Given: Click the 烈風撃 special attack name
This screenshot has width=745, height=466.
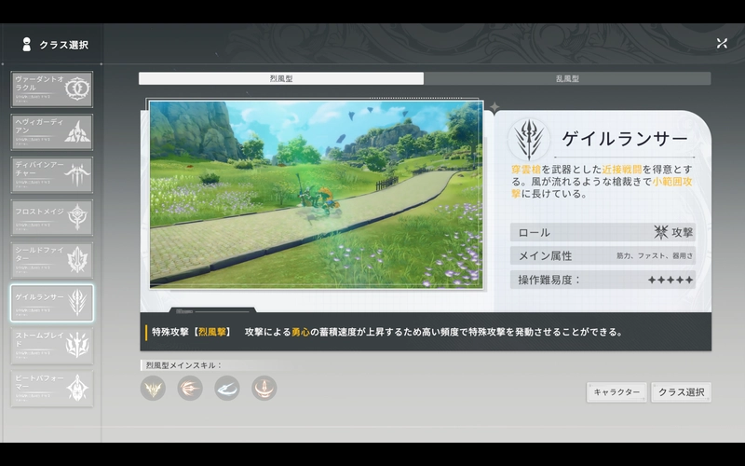Looking at the screenshot, I should tap(212, 332).
